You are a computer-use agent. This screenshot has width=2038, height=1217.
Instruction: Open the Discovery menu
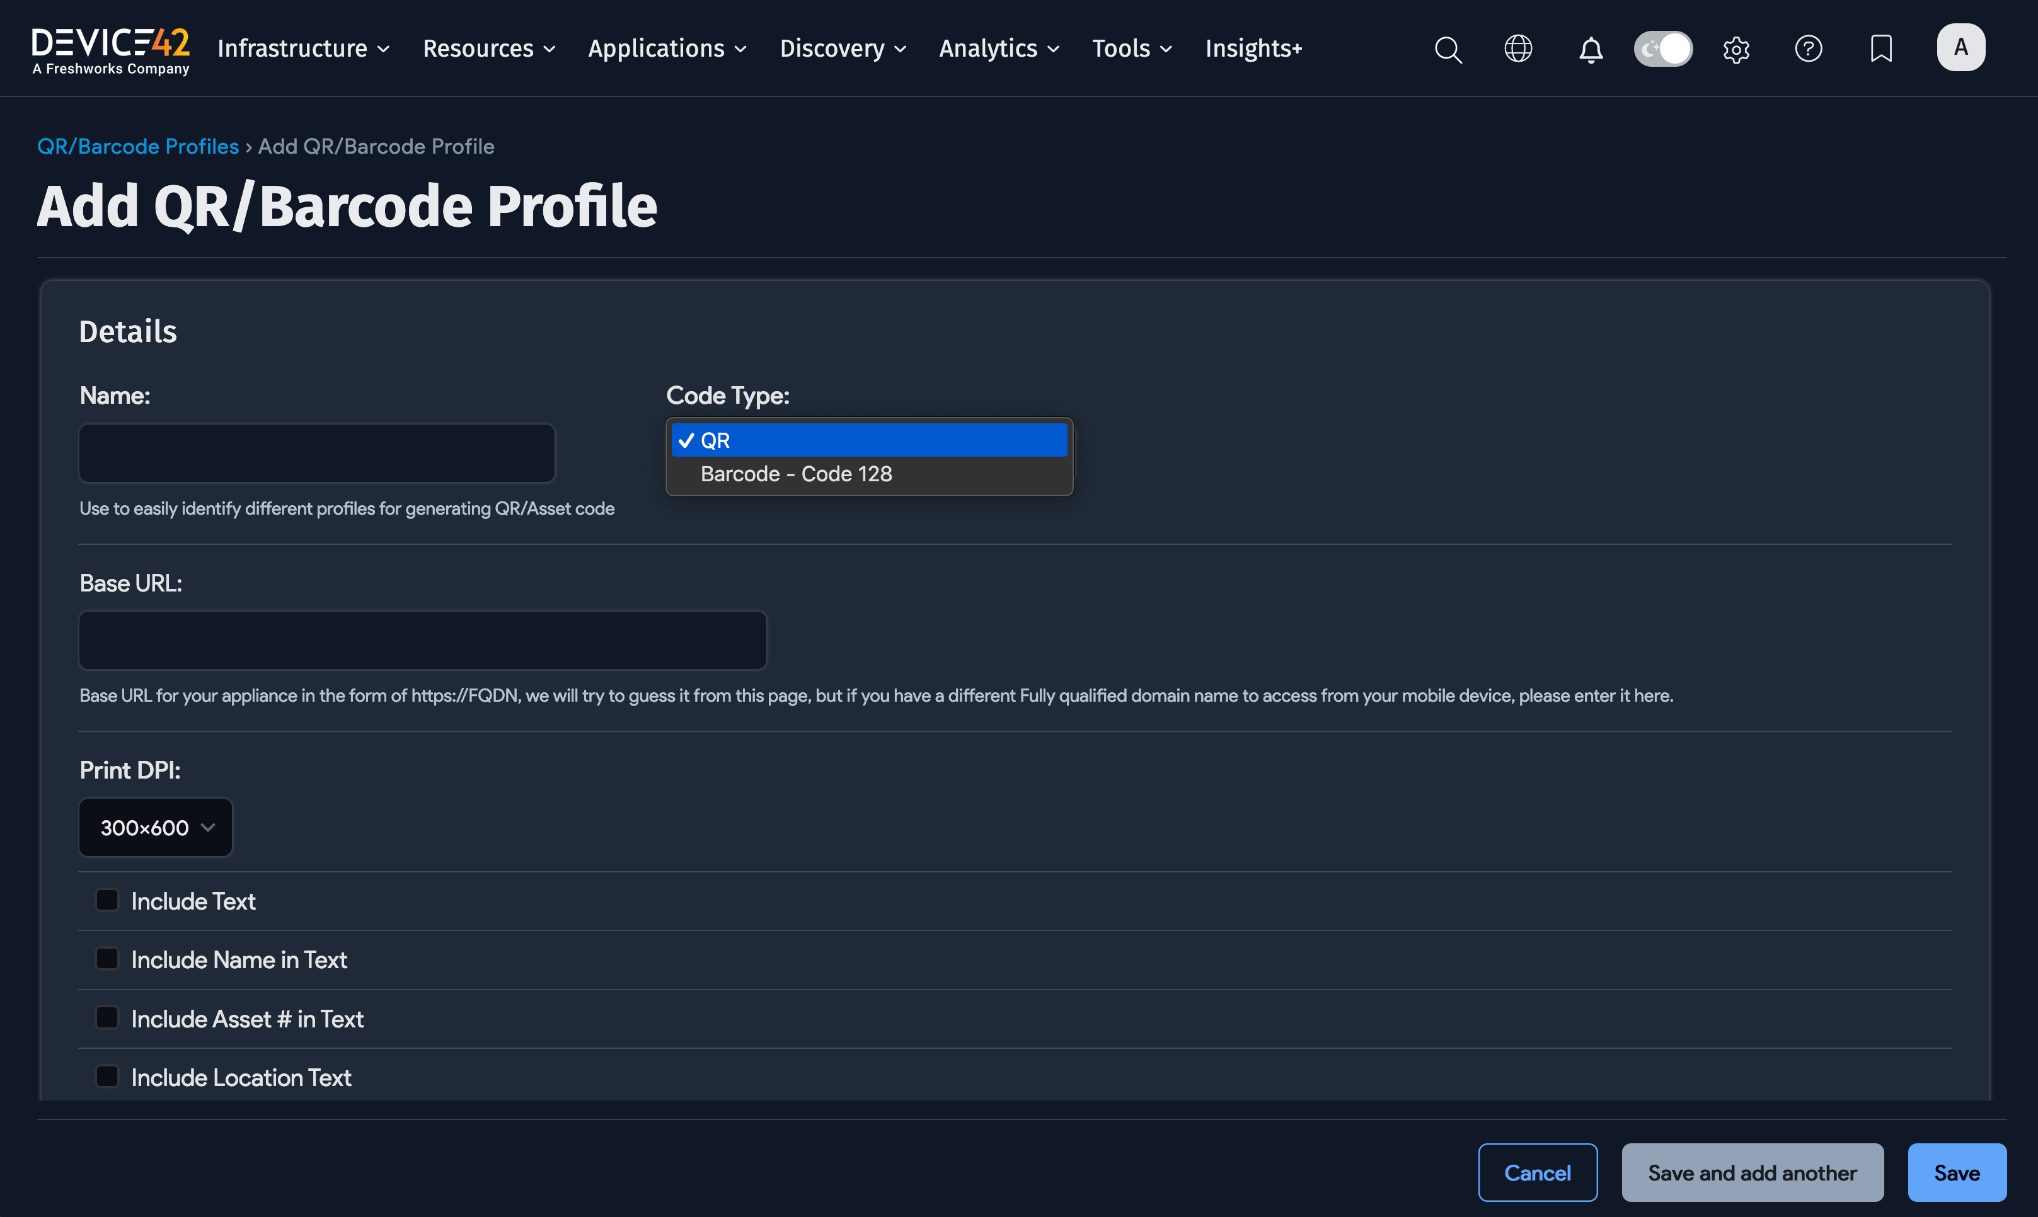pos(842,49)
